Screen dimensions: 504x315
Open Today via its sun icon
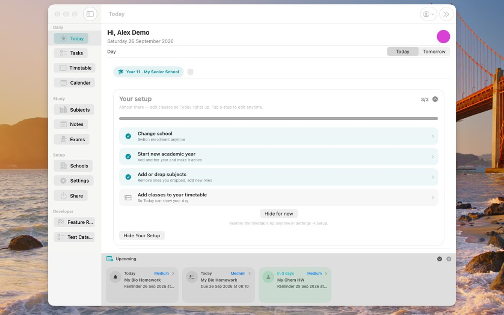(63, 39)
